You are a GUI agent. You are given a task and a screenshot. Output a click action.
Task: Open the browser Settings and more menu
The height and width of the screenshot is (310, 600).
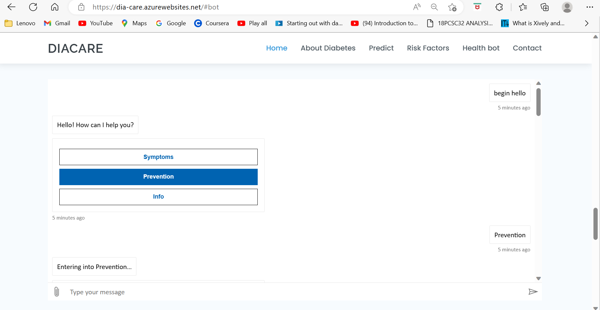[x=590, y=7]
